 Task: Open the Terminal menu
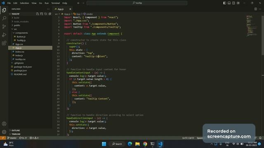56,3
